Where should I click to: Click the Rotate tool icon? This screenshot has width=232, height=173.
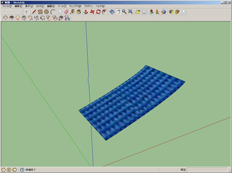tap(98, 12)
